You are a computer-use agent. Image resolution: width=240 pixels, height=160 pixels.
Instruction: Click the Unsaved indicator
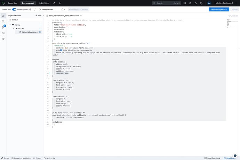[x=233, y=16]
